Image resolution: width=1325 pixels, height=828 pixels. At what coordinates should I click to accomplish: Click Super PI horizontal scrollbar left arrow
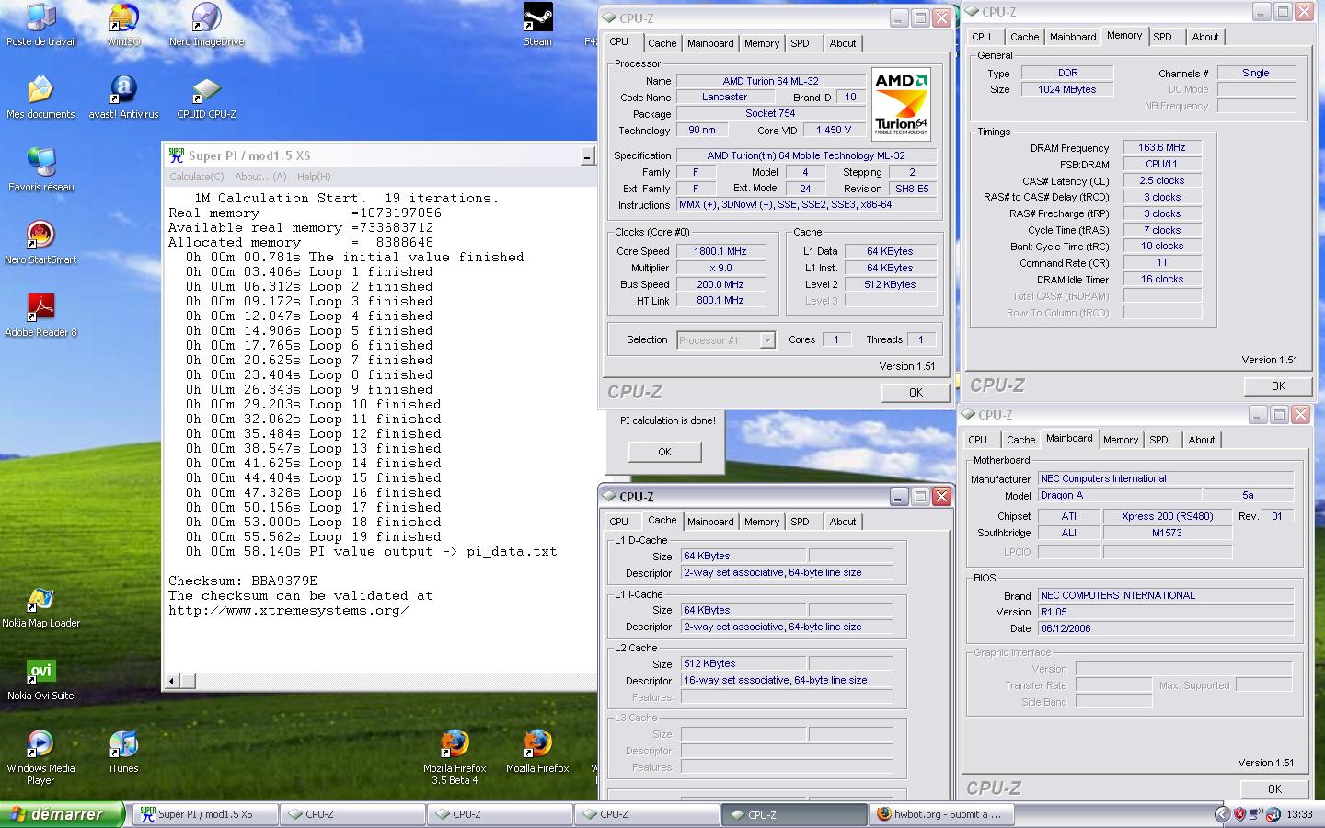point(172,682)
